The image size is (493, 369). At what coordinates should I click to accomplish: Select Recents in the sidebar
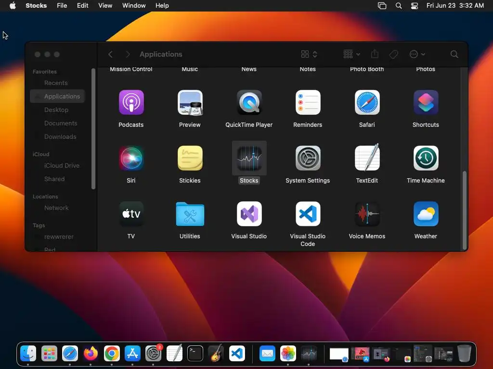tap(58, 83)
